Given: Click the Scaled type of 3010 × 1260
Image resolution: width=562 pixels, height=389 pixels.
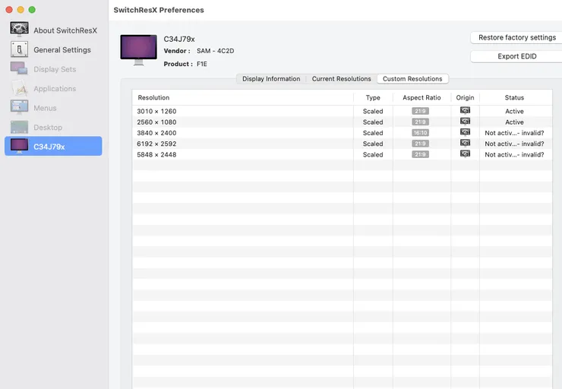Looking at the screenshot, I should (x=373, y=111).
